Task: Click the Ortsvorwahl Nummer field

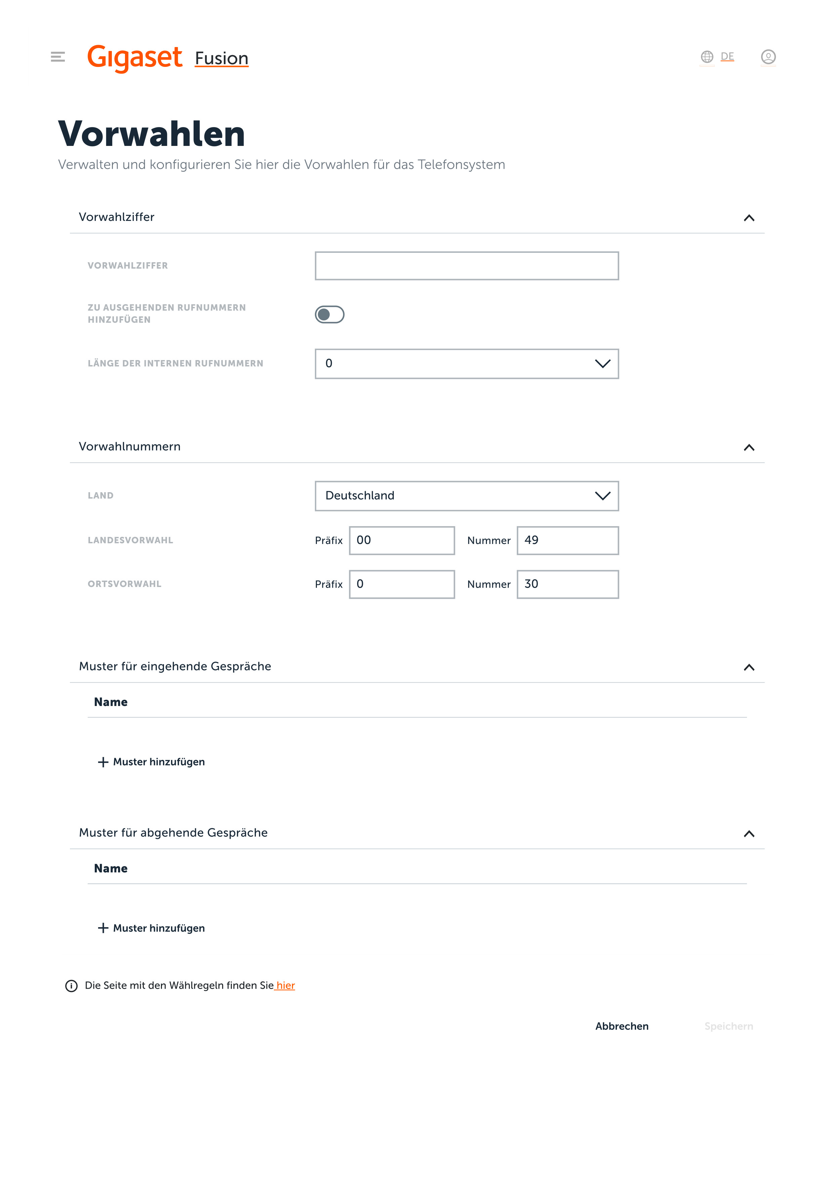Action: point(567,584)
